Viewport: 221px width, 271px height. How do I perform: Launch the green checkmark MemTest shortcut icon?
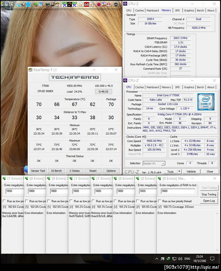36,4
